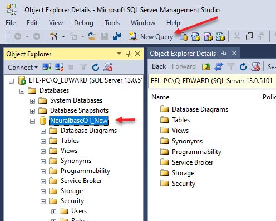Image resolution: width=276 pixels, height=221 pixels.
Task: Open the Window menu
Action: coord(143,23)
